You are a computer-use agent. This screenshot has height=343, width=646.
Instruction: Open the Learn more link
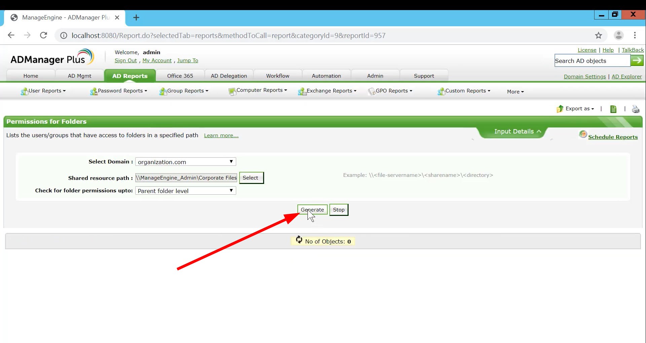[x=221, y=135]
